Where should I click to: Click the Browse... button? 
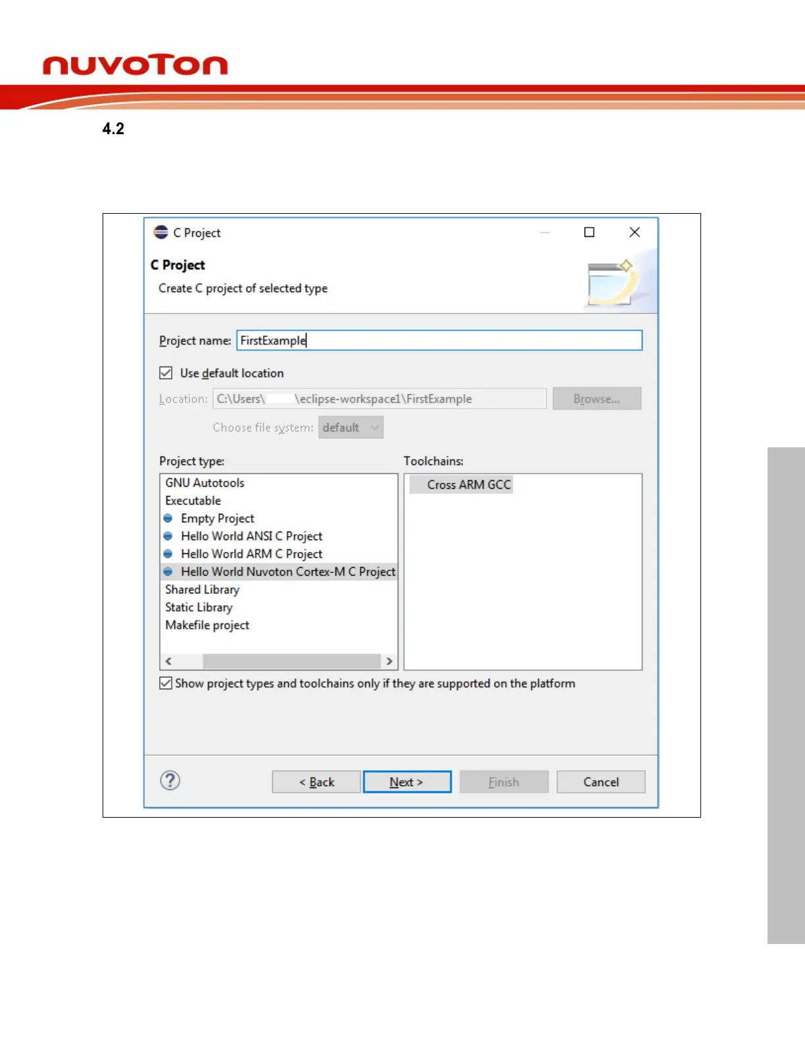click(597, 399)
